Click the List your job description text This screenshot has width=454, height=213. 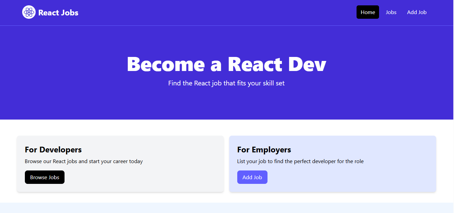300,161
